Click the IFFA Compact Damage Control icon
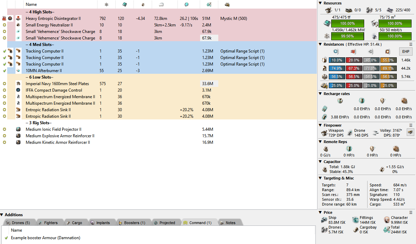This screenshot has height=244, width=416. click(19, 90)
